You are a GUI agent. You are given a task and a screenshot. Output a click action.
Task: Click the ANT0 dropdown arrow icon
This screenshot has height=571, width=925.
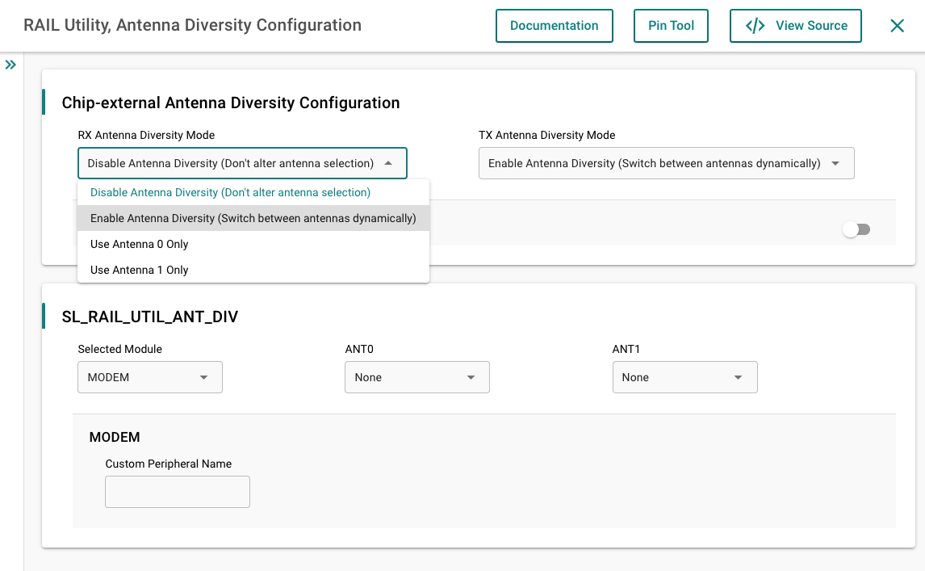click(471, 377)
